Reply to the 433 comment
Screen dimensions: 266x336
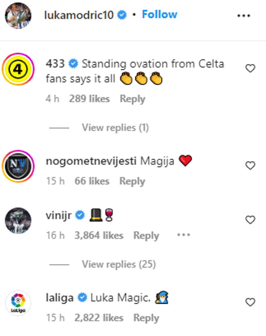coord(132,99)
